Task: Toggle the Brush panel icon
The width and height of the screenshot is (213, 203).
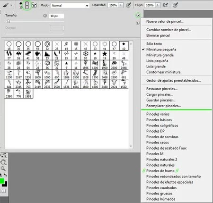Action: point(34,5)
